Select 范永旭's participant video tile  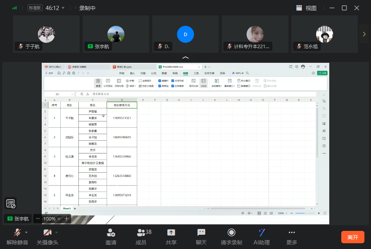click(324, 34)
